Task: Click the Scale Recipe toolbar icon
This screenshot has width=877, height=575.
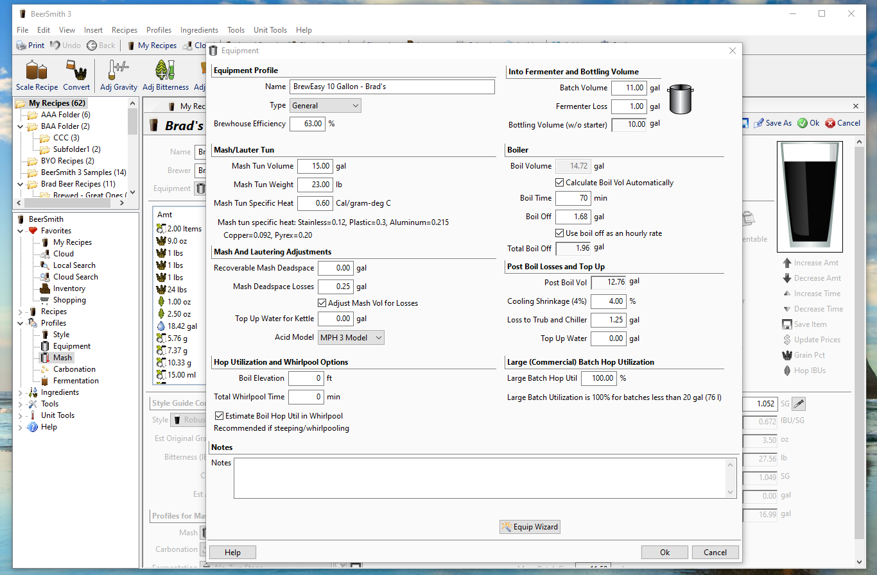Action: (x=37, y=76)
